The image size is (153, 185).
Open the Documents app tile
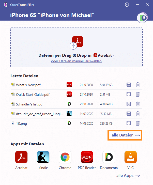(109, 160)
